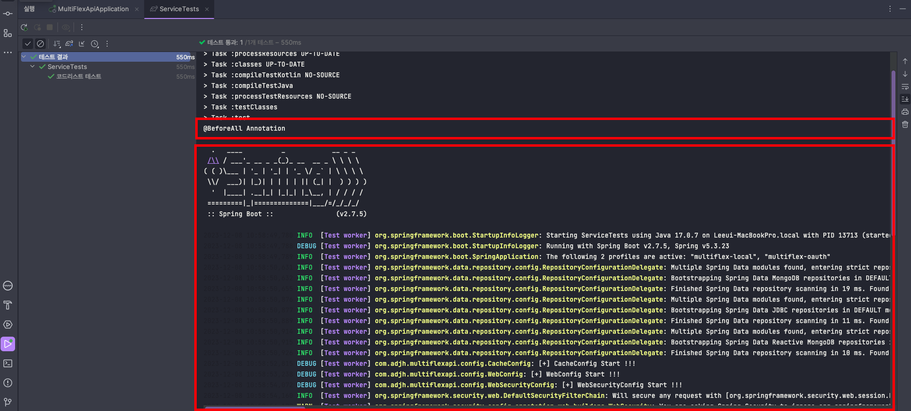Screen dimensions: 911x411
Task: Select the ServiceTests tree row
Action: click(x=108, y=67)
